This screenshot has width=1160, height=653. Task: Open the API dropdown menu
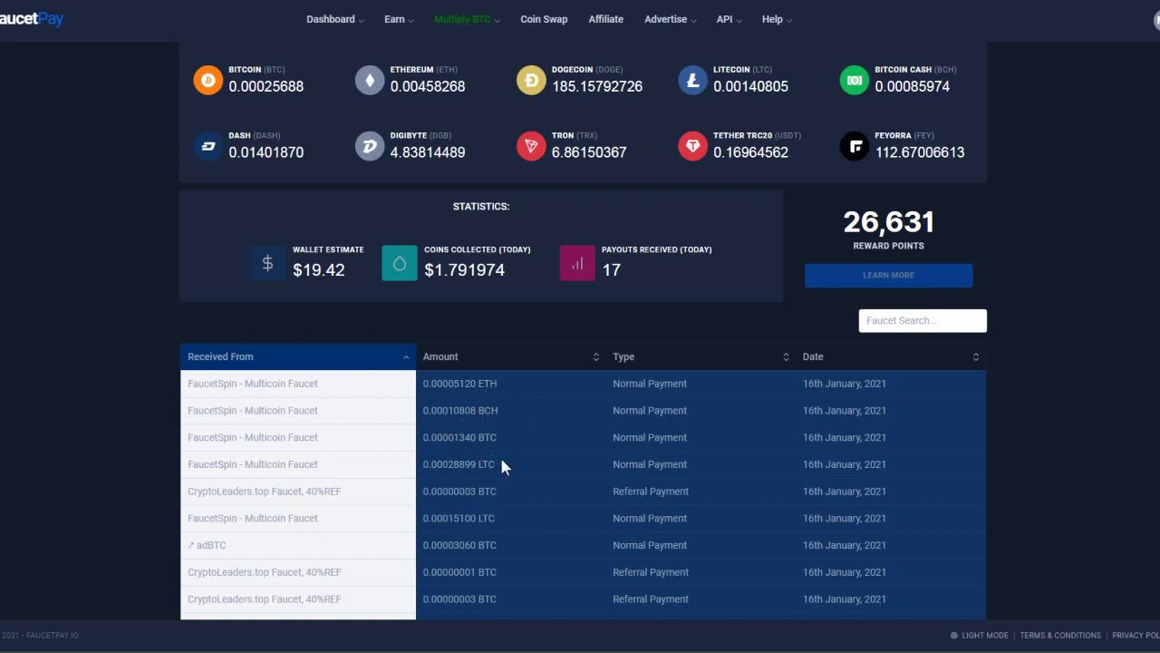point(729,19)
